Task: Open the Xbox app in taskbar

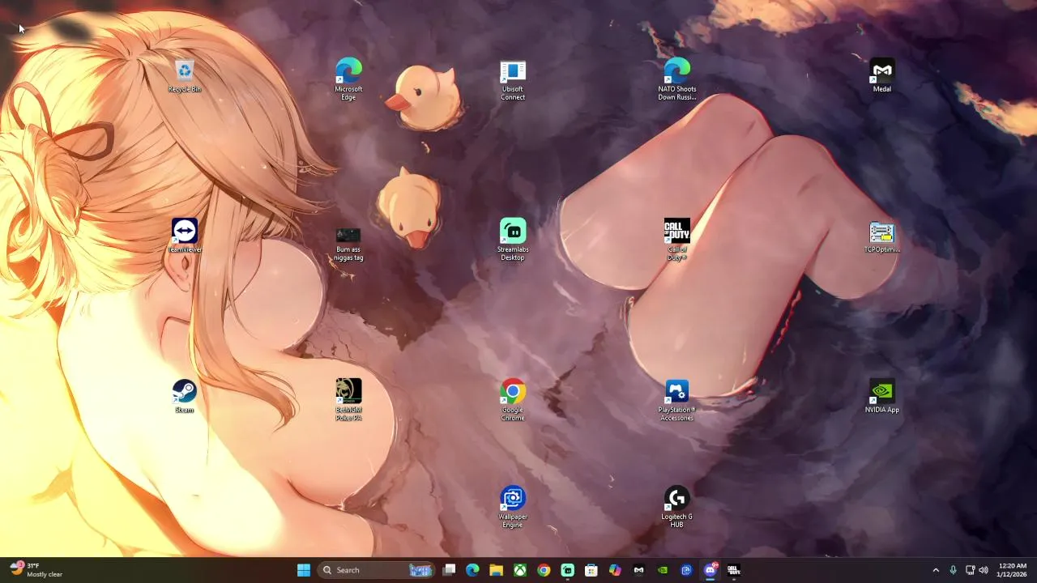Action: [520, 570]
